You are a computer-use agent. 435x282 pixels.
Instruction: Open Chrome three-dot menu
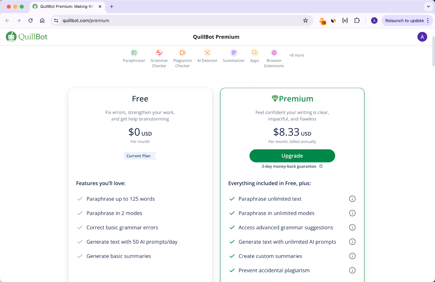428,20
